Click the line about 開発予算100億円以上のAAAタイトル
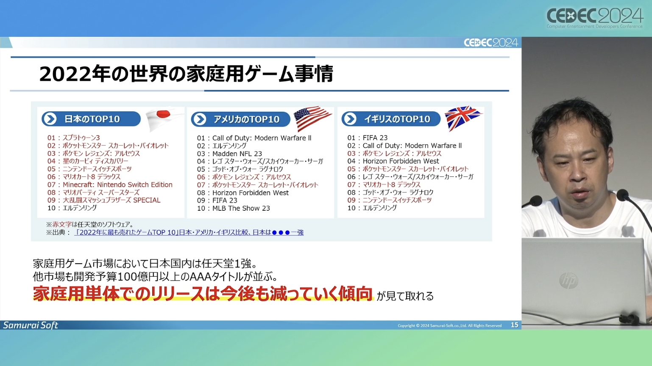The image size is (652, 366). [x=156, y=277]
